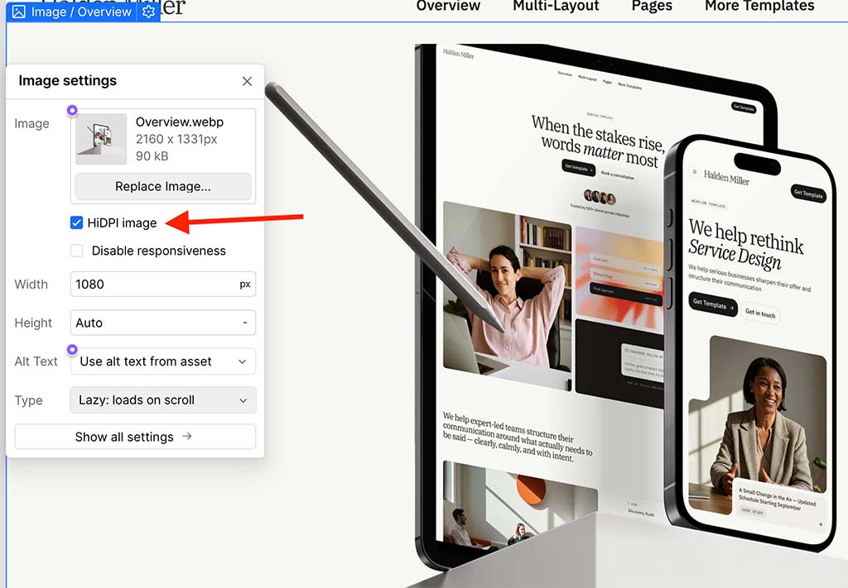Screen dimensions: 848x588
Task: Open the Type dropdown set to Lazy
Action: pos(163,400)
